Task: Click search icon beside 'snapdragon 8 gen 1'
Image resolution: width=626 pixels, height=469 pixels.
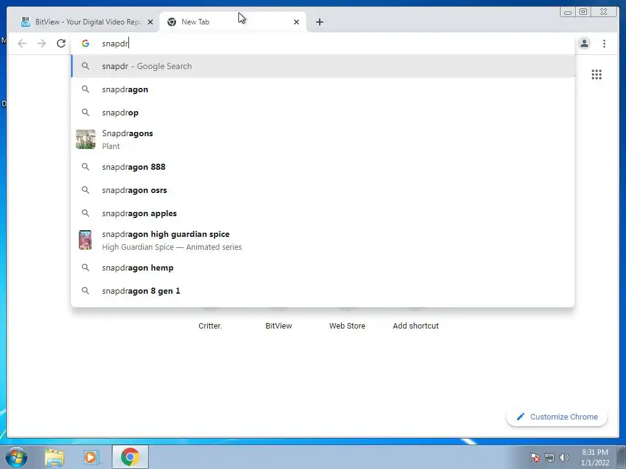Action: [86, 291]
